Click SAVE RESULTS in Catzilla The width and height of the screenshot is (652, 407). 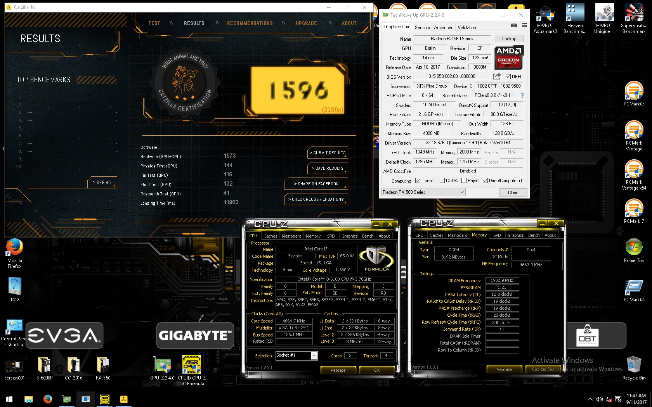328,168
